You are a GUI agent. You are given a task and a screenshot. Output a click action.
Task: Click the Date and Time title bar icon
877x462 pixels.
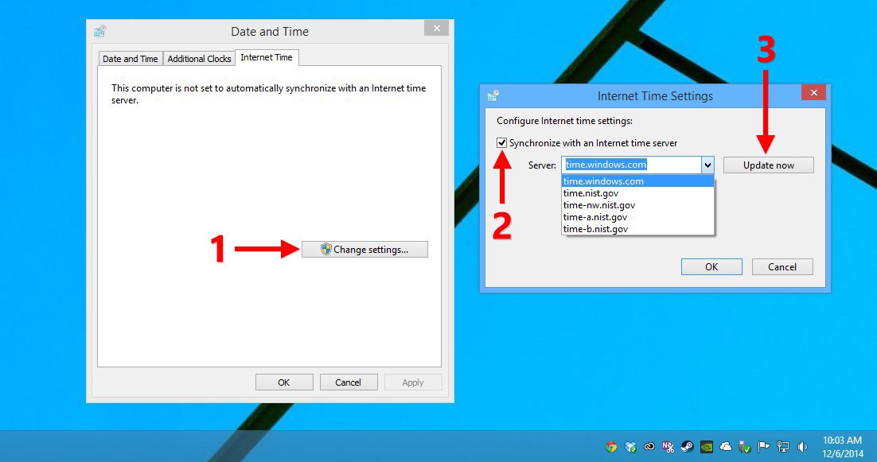pos(100,31)
